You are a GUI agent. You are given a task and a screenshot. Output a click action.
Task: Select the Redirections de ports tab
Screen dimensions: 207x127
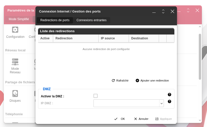pos(55,20)
